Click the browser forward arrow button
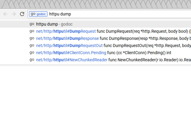The image size is (191, 119). [14, 14]
